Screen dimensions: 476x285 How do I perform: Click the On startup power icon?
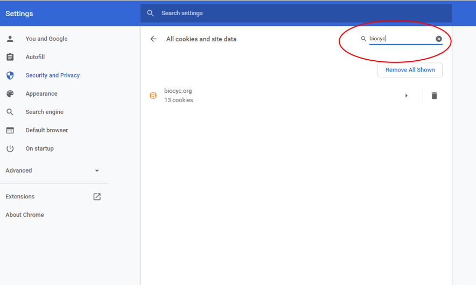point(10,148)
